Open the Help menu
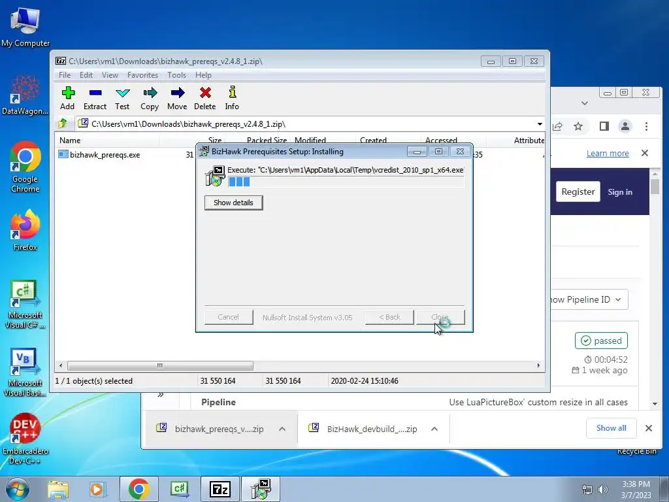669x502 pixels. (x=204, y=75)
